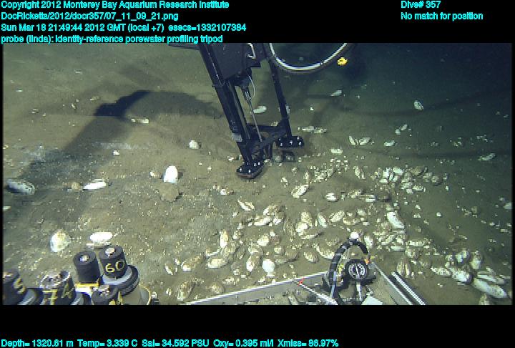Image resolution: width=515 pixels, height=348 pixels.
Task: Click the Xmiss 86.97% reading
Action: [308, 343]
